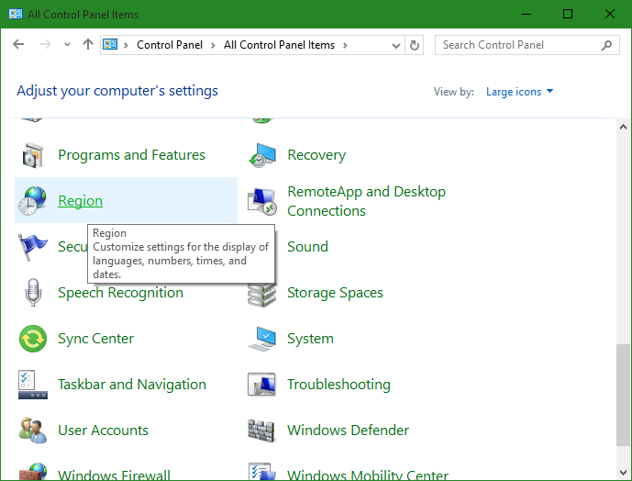The image size is (632, 481).
Task: Click the search magnifier icon
Action: [x=606, y=45]
